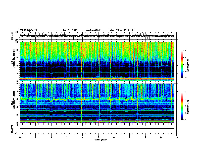Click inside the ch.2 spectrogram panel
199x154 pixels.
[97, 103]
